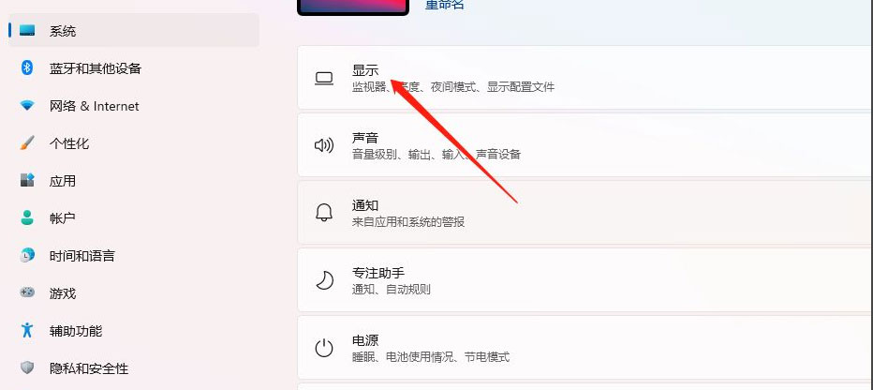Click the privacy shield icon
The width and height of the screenshot is (873, 390).
pyautogui.click(x=27, y=367)
